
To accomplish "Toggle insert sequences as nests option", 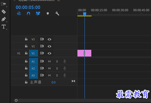I will (x=19, y=13).
